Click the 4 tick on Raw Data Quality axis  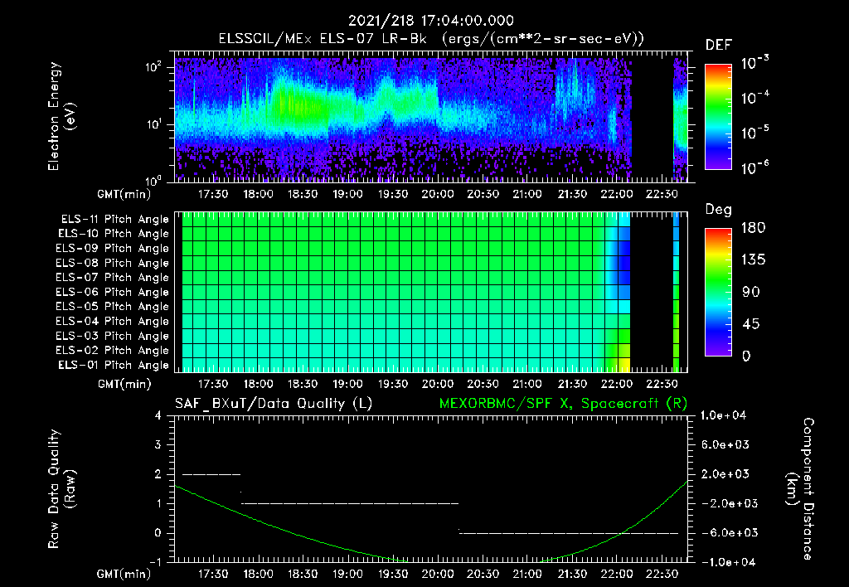click(x=158, y=416)
